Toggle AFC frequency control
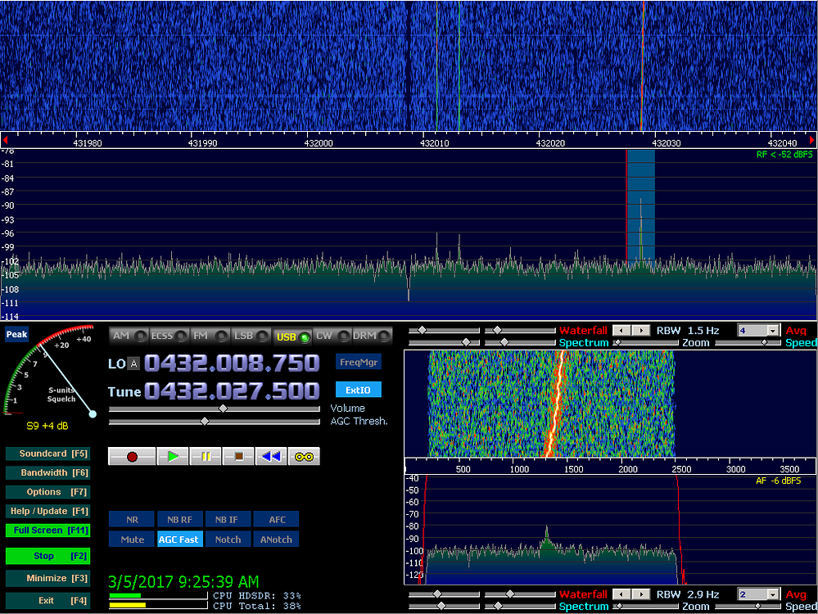The height and width of the screenshot is (614, 818). click(277, 520)
